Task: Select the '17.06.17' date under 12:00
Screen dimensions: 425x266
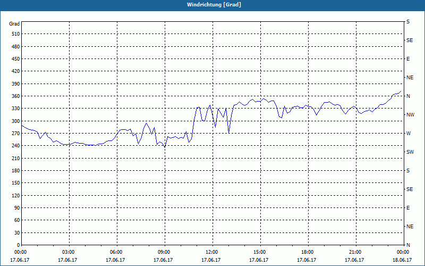Action: coord(211,260)
